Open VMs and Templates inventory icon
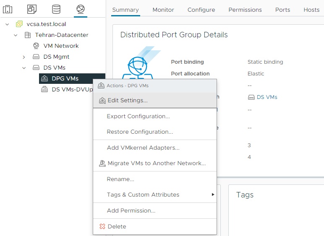The height and width of the screenshot is (236, 324). (x=32, y=9)
